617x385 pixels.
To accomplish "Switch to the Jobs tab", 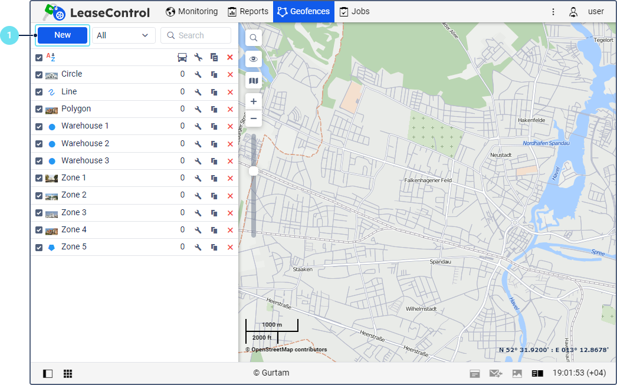I will coord(355,11).
